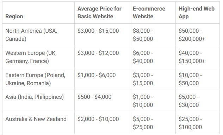
Task: Click the Australia & New Zealand cell
Action: (38, 123)
